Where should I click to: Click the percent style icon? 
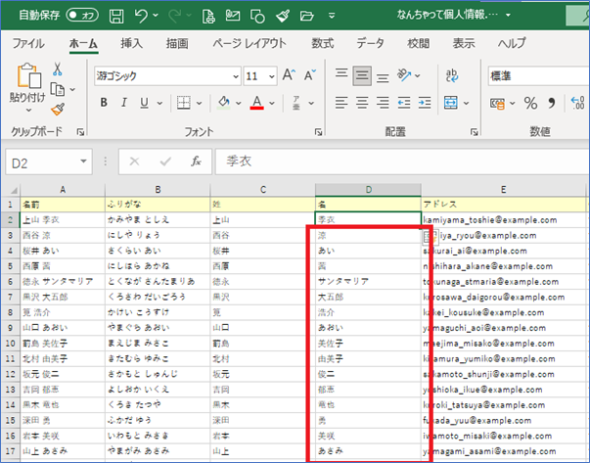pyautogui.click(x=531, y=103)
